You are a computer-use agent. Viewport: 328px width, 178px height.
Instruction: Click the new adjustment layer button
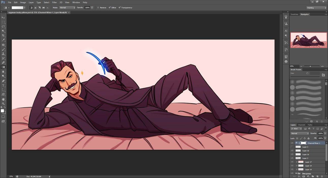click(x=308, y=176)
